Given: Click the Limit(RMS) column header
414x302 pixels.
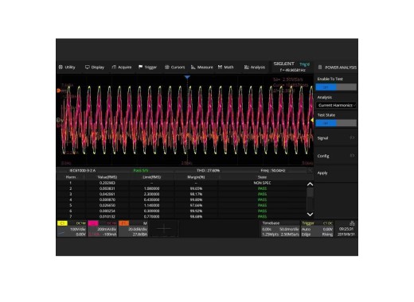Looking at the screenshot, I should [x=151, y=177].
